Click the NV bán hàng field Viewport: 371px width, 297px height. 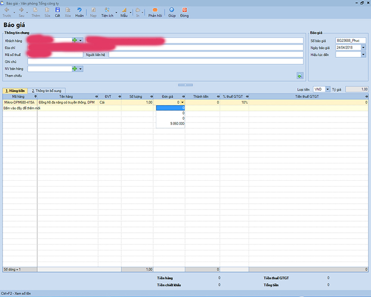tap(50, 69)
